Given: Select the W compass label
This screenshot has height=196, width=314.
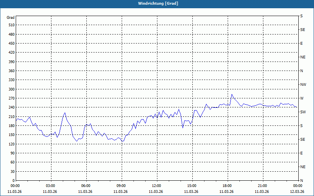Looking at the screenshot, I should click(302, 98).
